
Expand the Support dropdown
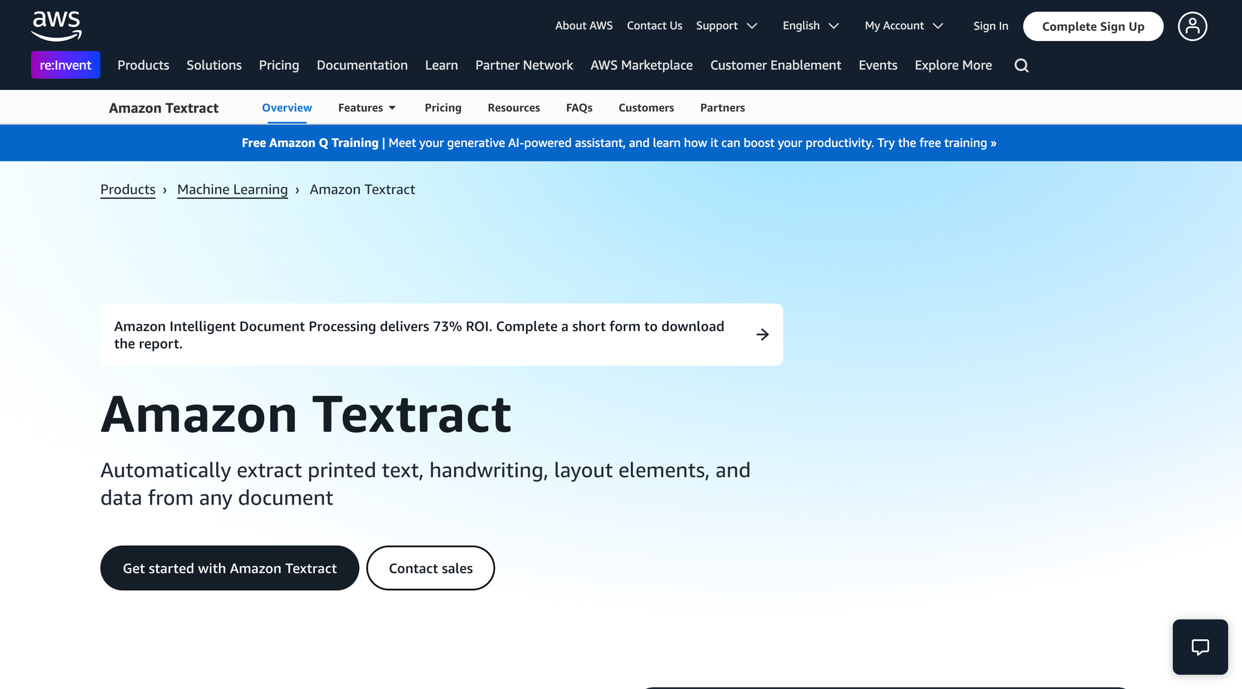pyautogui.click(x=726, y=25)
